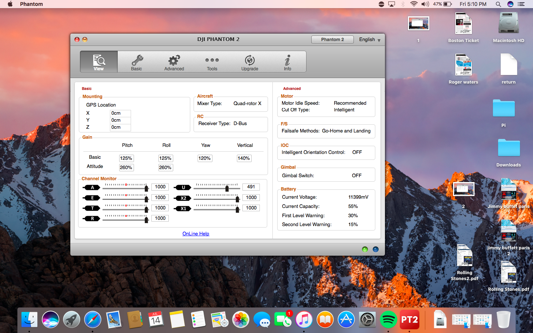This screenshot has width=533, height=333.
Task: Click the blue status indicator light
Action: 376,249
